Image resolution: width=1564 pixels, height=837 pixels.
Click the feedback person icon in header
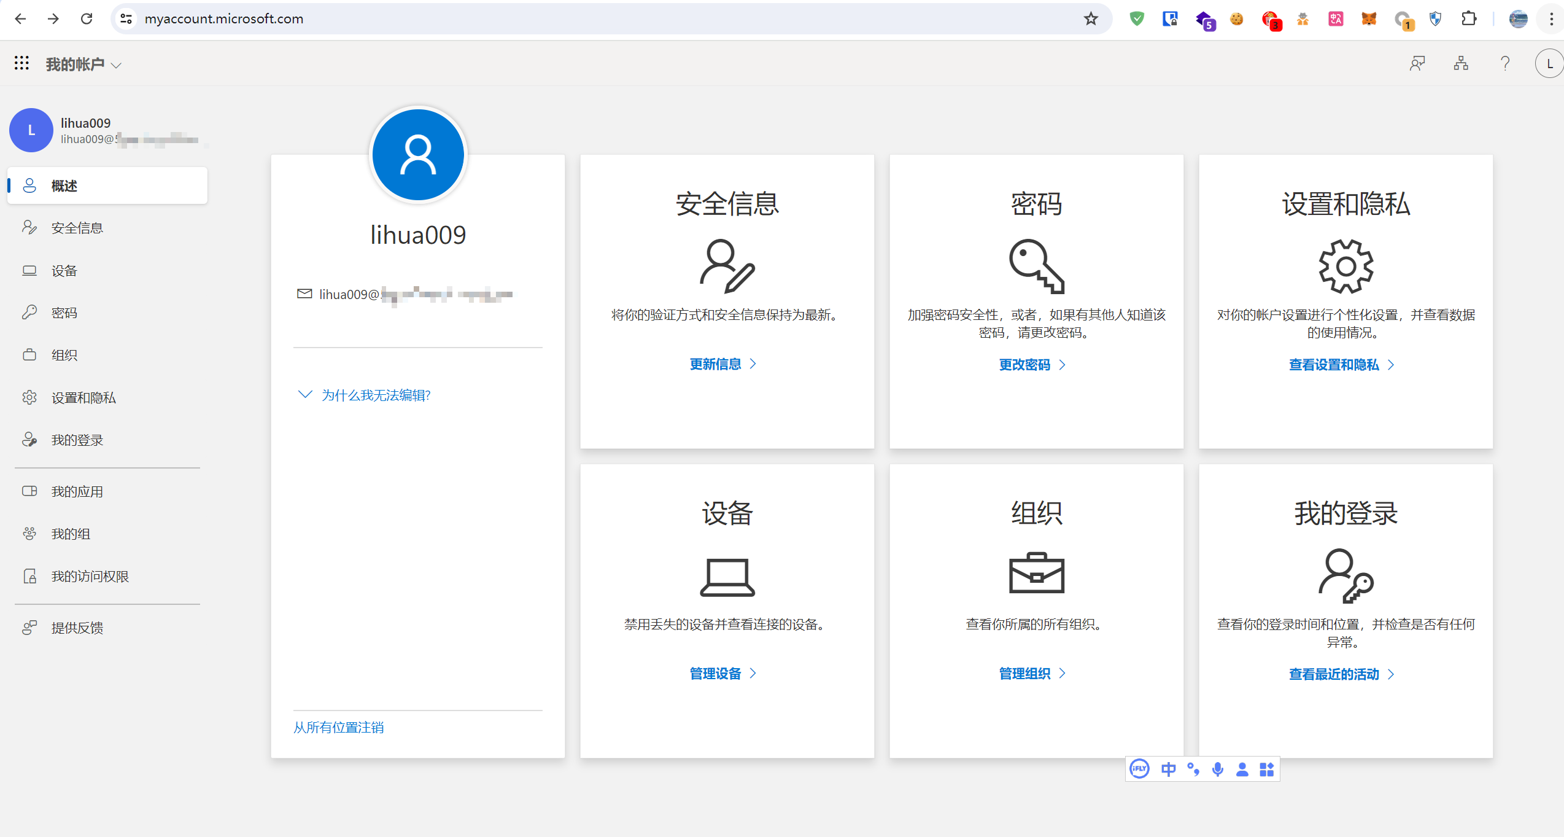point(1417,63)
